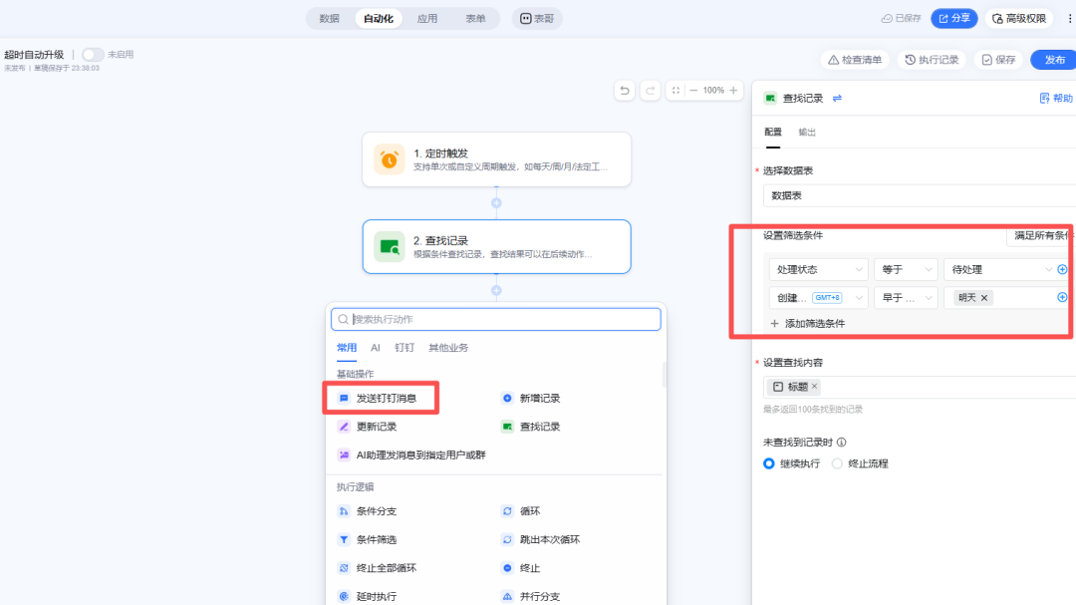Click the swap icon beside 查找记录 title
1076x605 pixels.
pos(837,99)
